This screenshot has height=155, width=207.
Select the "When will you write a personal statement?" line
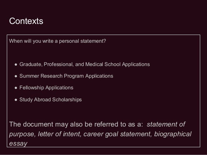point(57,41)
